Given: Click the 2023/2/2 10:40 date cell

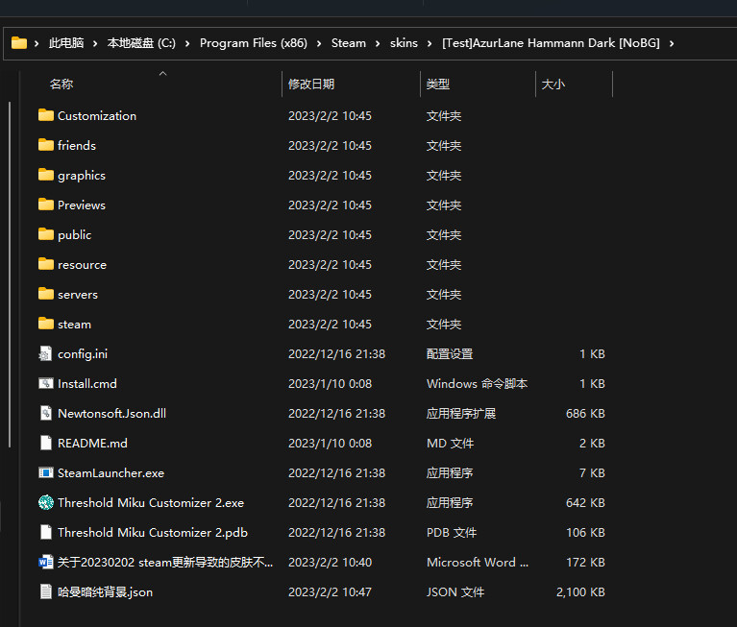Looking at the screenshot, I should pos(330,563).
